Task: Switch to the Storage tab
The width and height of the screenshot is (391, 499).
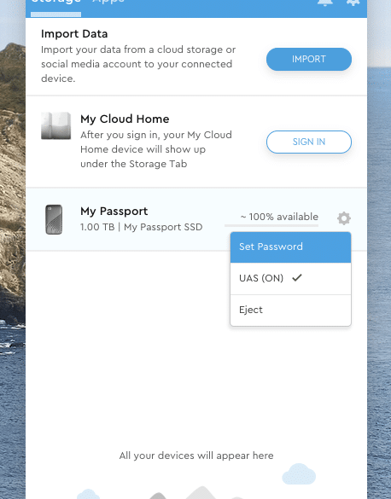Action: [x=55, y=3]
